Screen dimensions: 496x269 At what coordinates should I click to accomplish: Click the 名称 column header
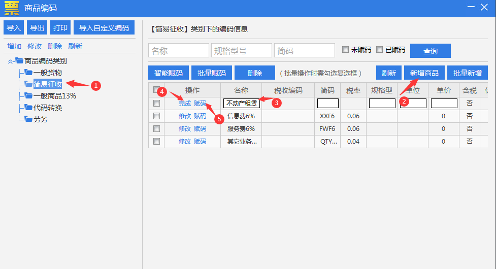241,90
